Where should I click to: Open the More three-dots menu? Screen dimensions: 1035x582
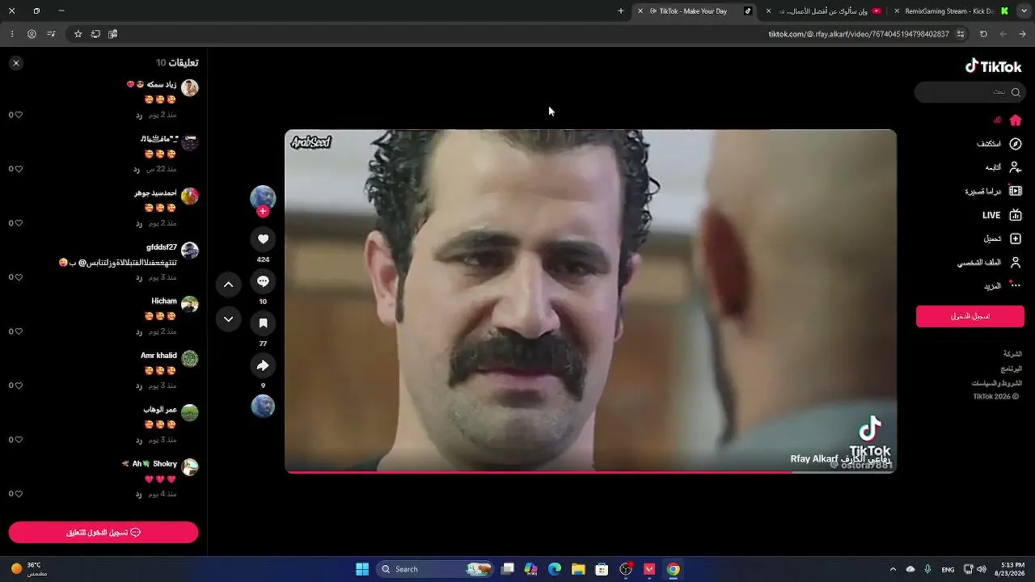(1016, 285)
